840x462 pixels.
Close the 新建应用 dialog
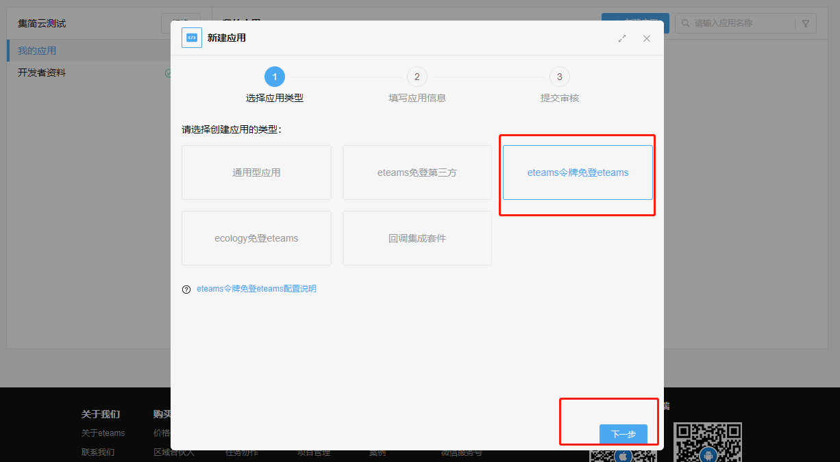tap(646, 38)
